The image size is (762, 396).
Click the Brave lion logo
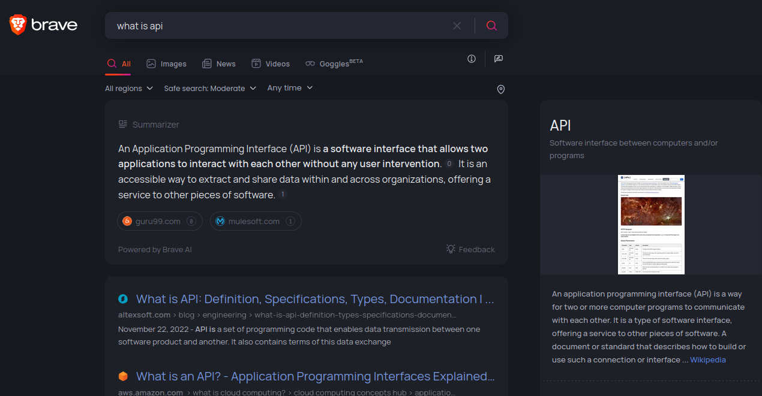point(18,25)
